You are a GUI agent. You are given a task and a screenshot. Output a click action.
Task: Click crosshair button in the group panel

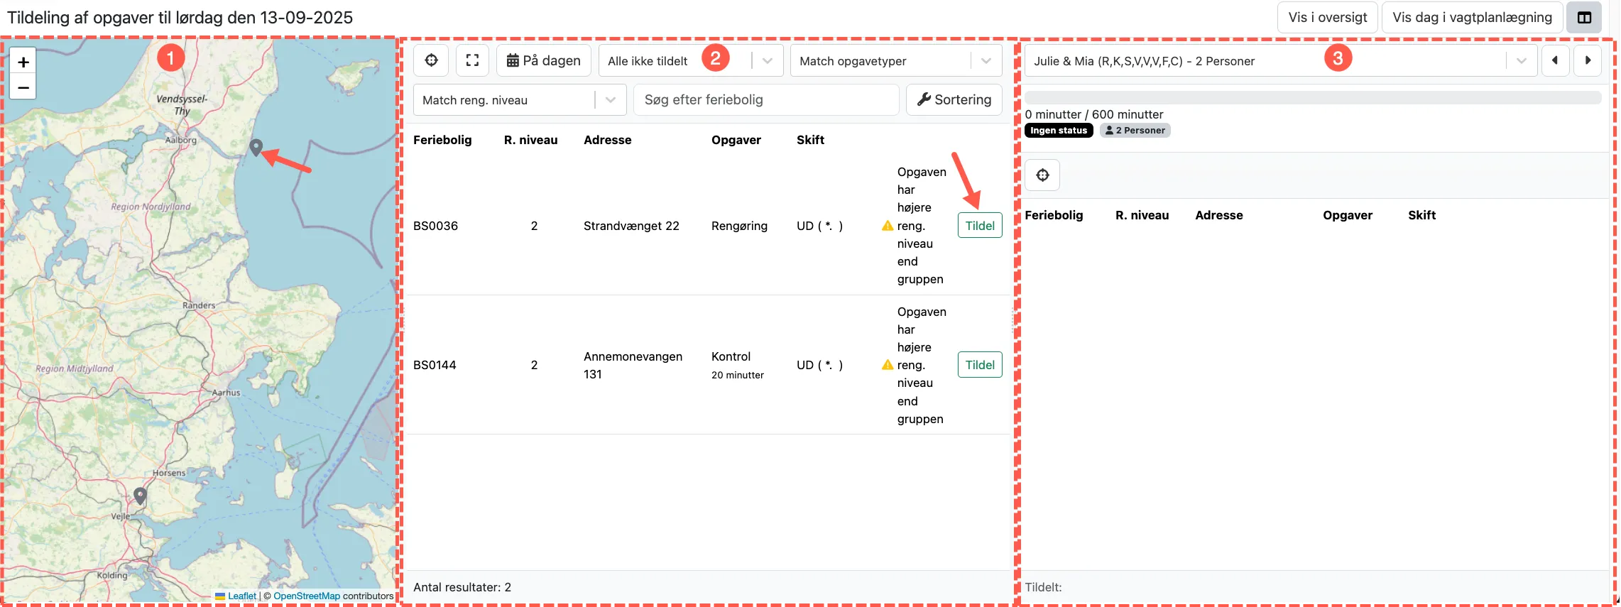click(1042, 175)
